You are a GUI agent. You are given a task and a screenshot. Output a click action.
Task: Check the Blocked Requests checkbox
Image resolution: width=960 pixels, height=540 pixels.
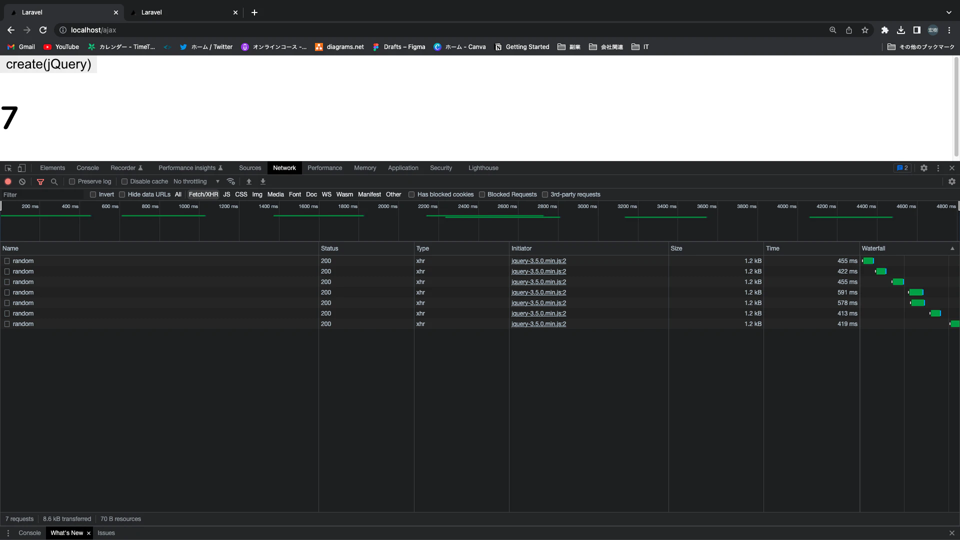[482, 195]
